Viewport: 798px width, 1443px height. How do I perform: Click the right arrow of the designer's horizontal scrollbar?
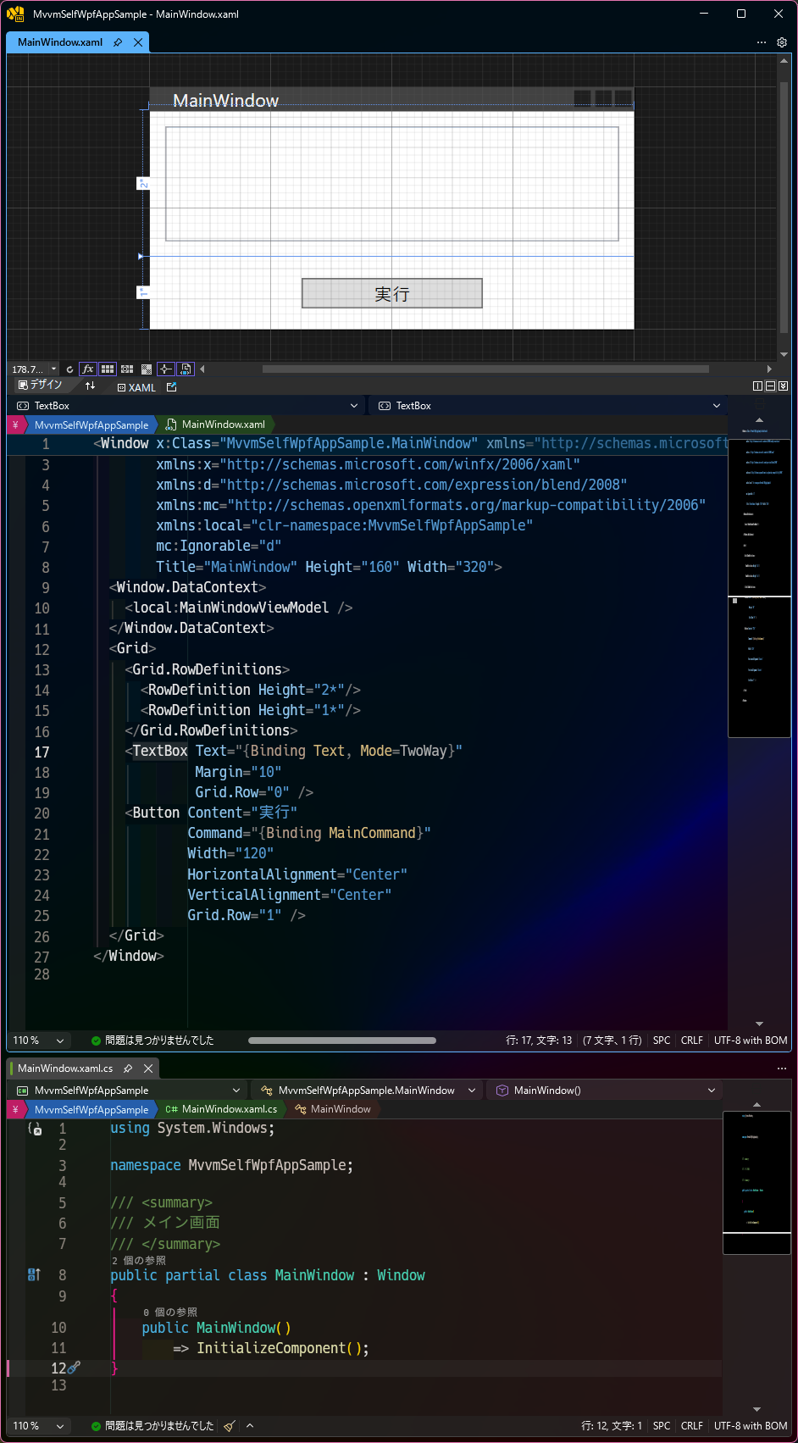[769, 369]
